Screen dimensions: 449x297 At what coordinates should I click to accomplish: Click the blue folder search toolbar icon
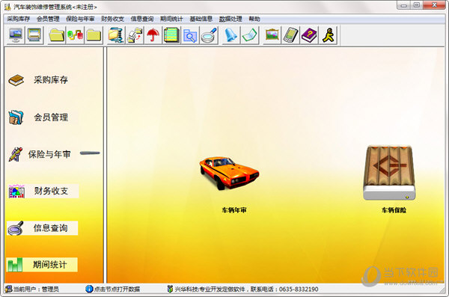190,35
